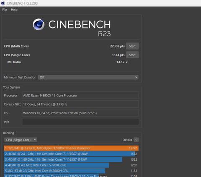Click the Your System section heading
The image size is (201, 177).
pos(11,87)
